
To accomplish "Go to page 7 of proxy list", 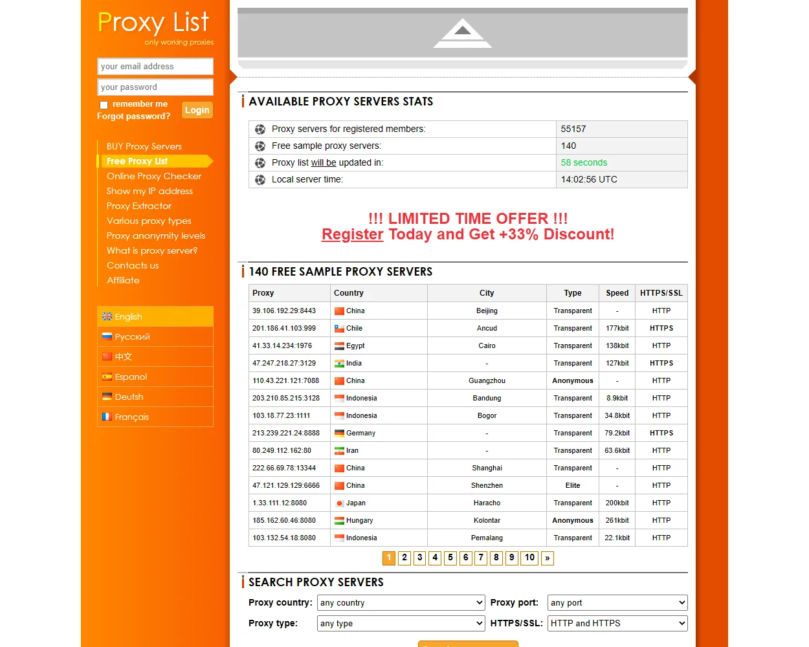I will [481, 558].
